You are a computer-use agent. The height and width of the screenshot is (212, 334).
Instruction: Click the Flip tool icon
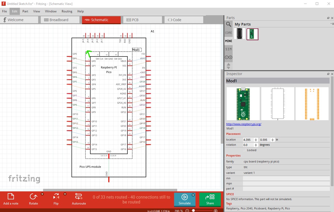click(56, 197)
